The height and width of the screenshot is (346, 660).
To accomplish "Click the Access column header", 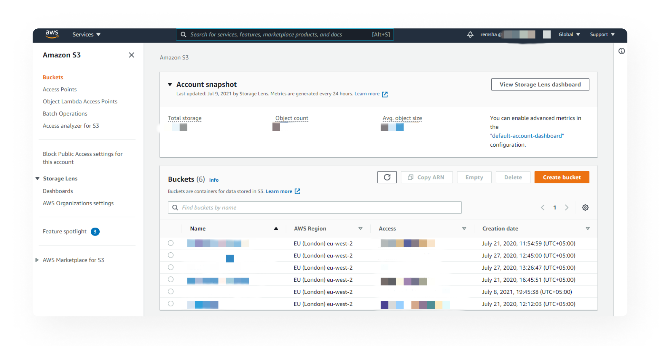I will pyautogui.click(x=387, y=228).
